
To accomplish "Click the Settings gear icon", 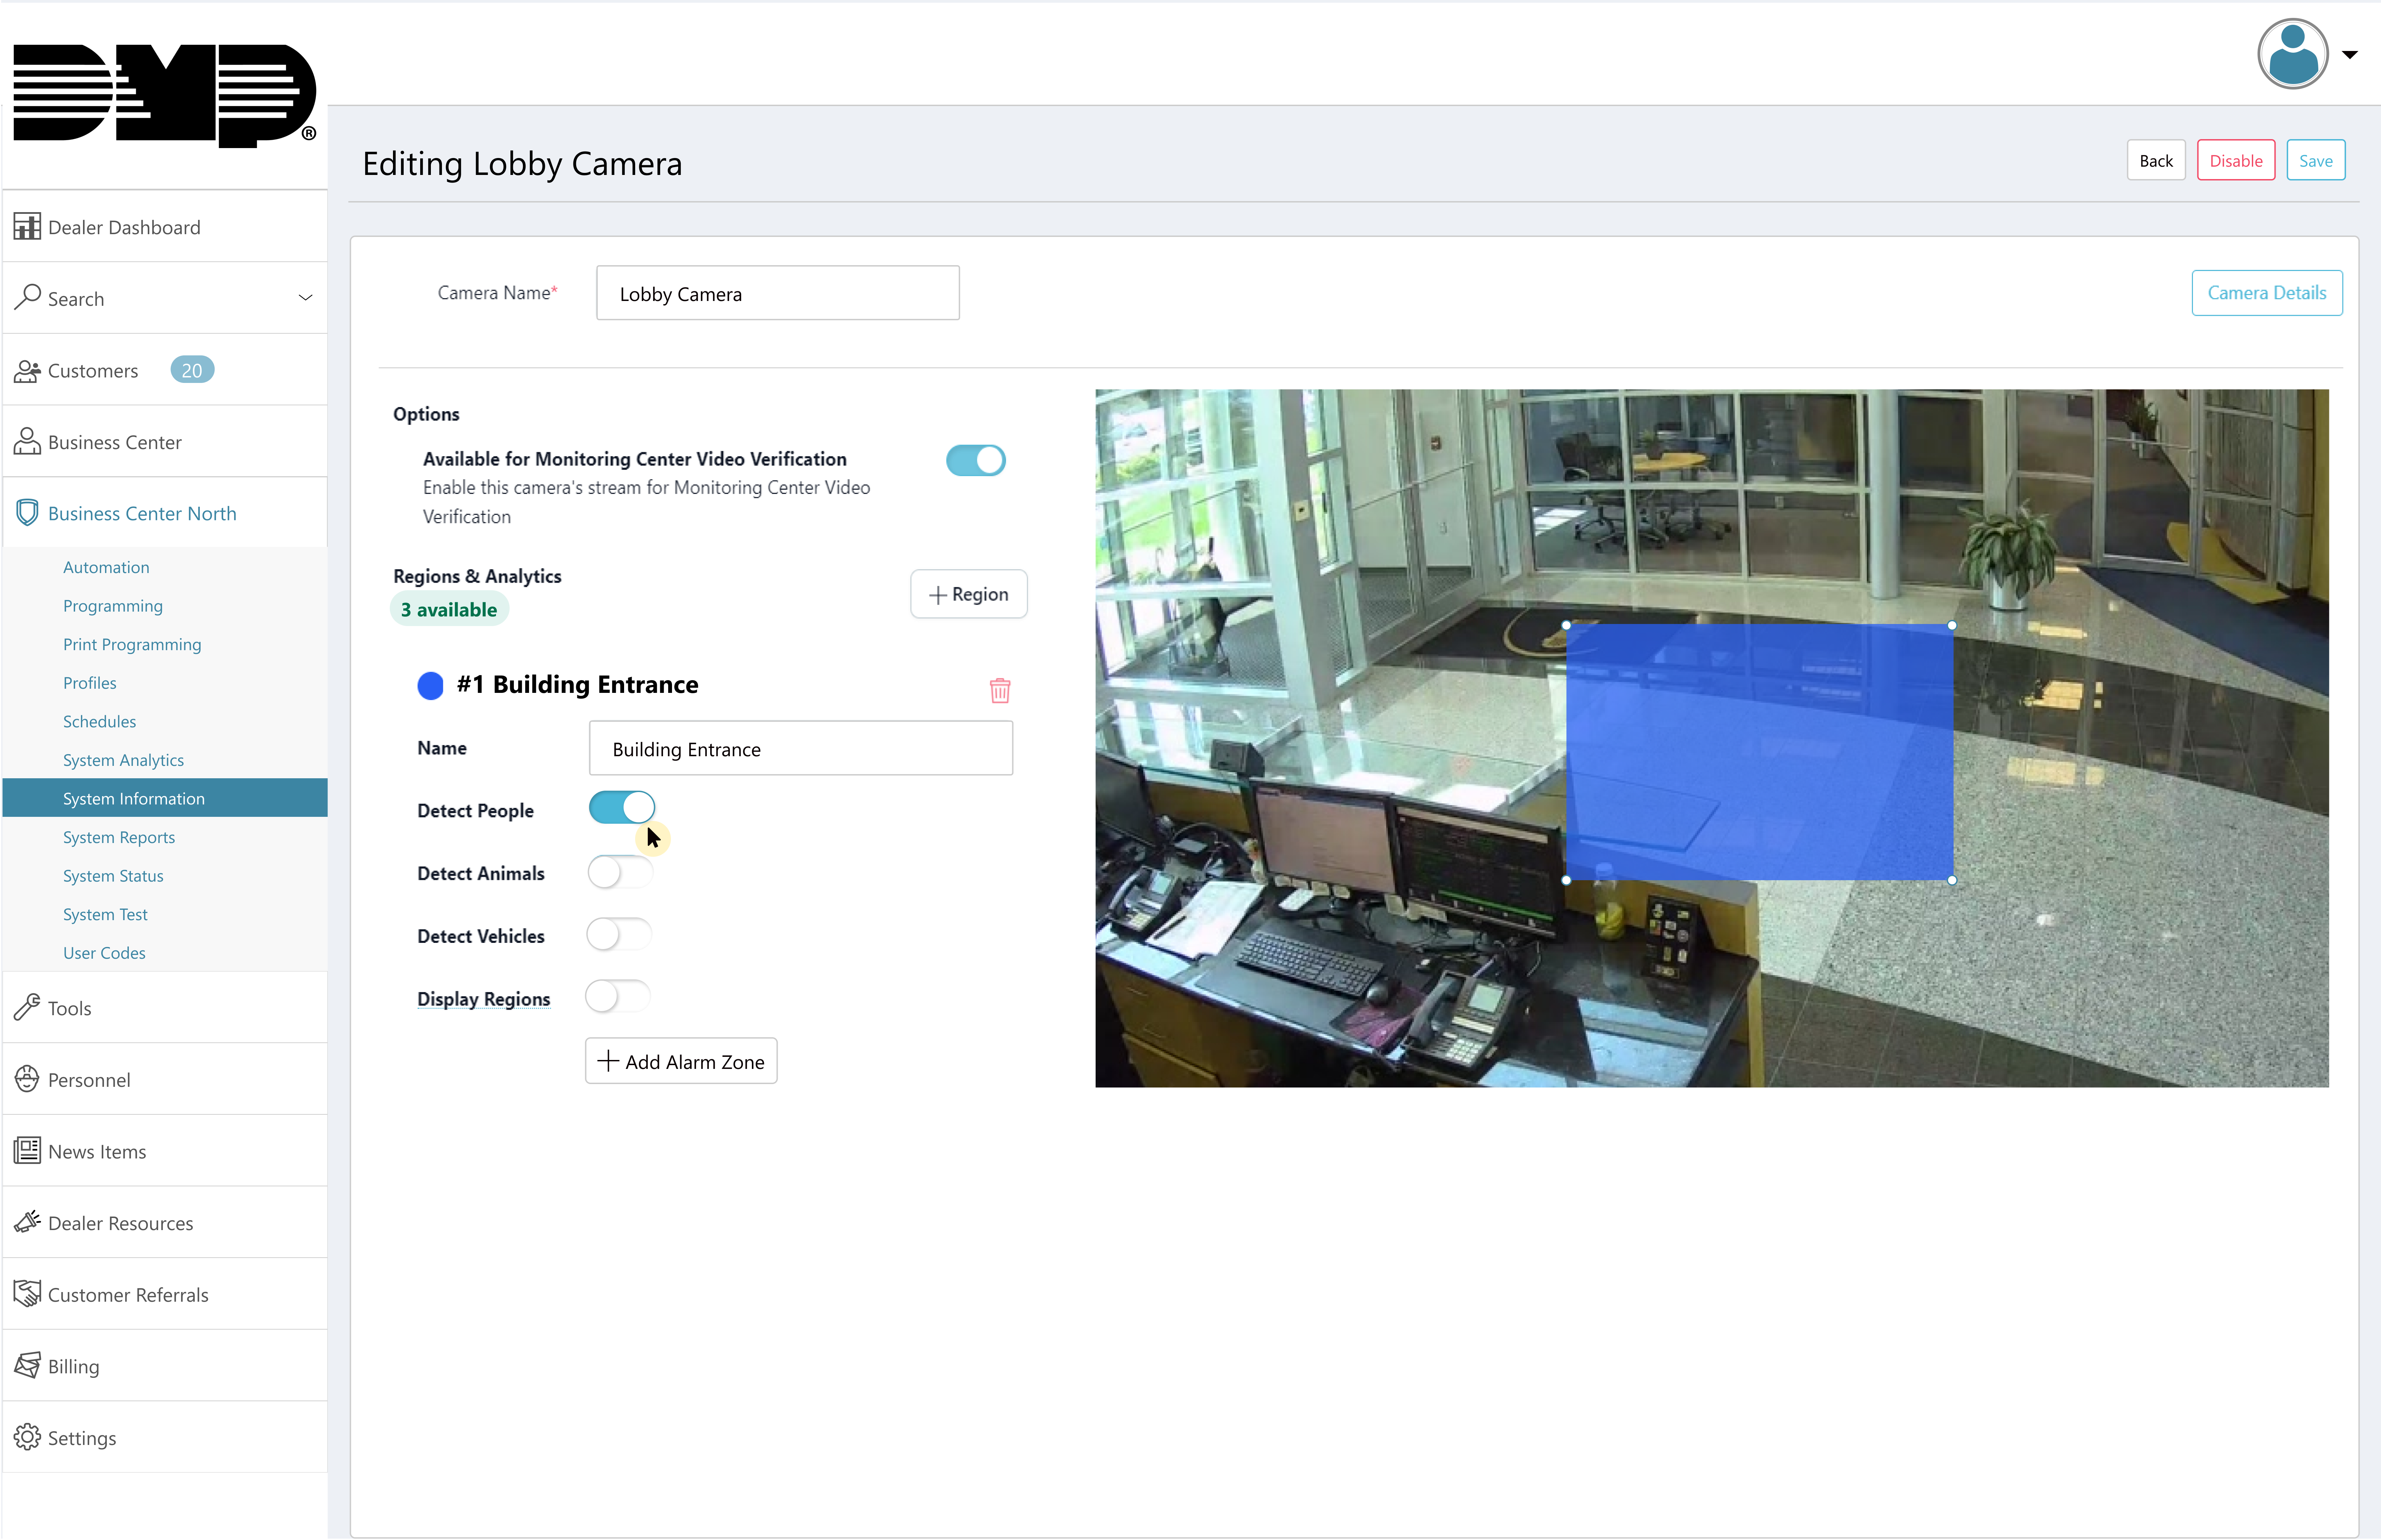I will tap(27, 1437).
